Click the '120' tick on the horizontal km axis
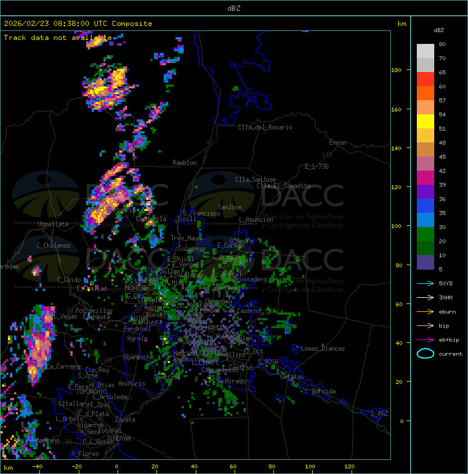468x474 pixels. 349,467
